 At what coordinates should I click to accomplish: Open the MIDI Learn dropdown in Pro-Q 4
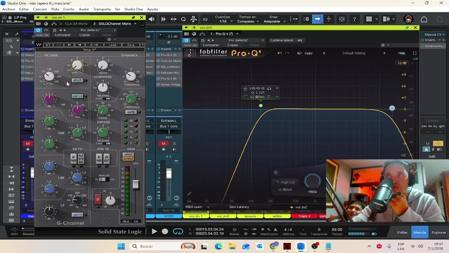pos(197,207)
